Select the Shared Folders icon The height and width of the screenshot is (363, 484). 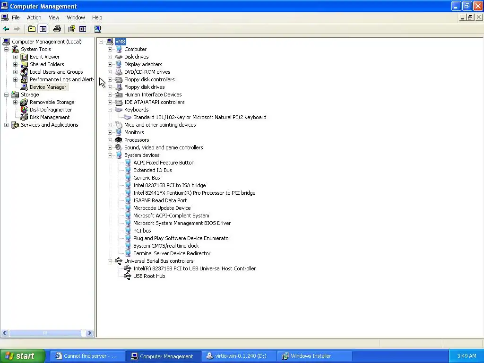point(24,64)
